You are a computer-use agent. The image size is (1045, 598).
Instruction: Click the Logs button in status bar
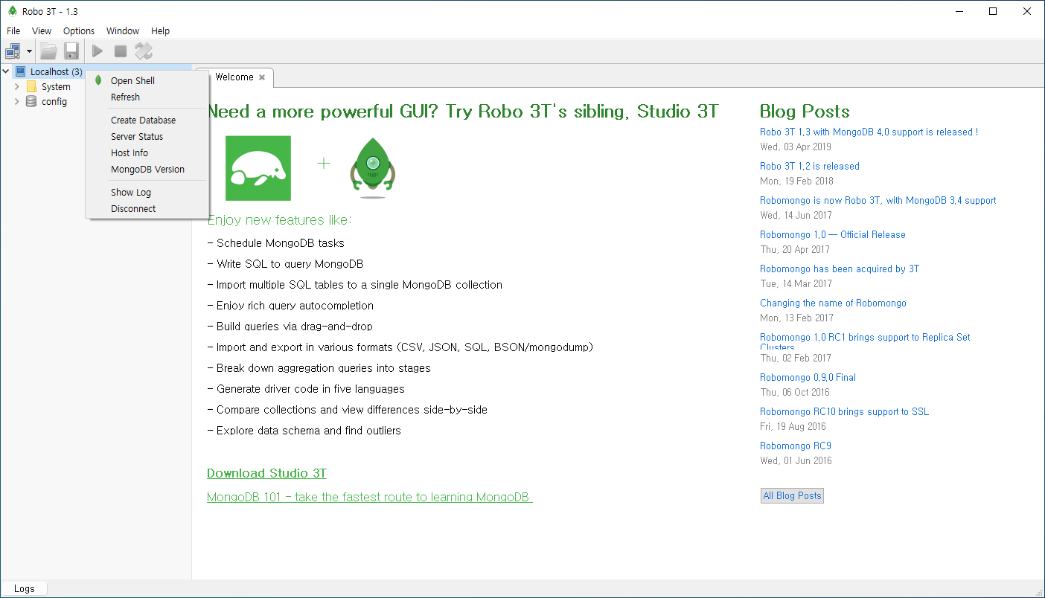(24, 588)
